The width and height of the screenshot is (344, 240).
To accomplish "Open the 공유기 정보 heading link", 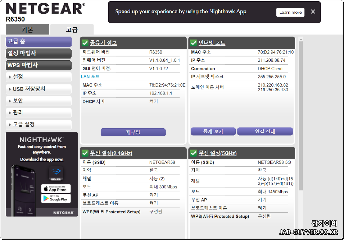I will tap(103, 43).
